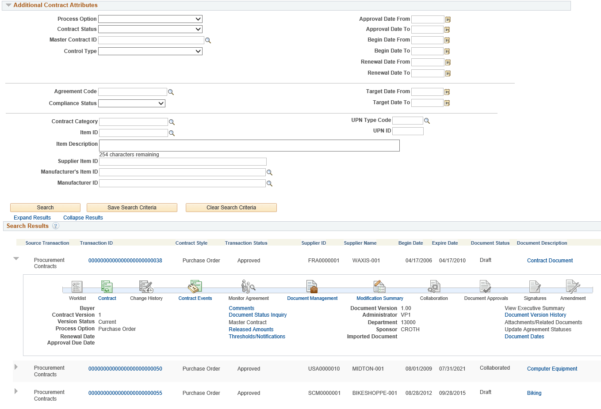
Task: Open Change History for the contract
Action: point(146,286)
